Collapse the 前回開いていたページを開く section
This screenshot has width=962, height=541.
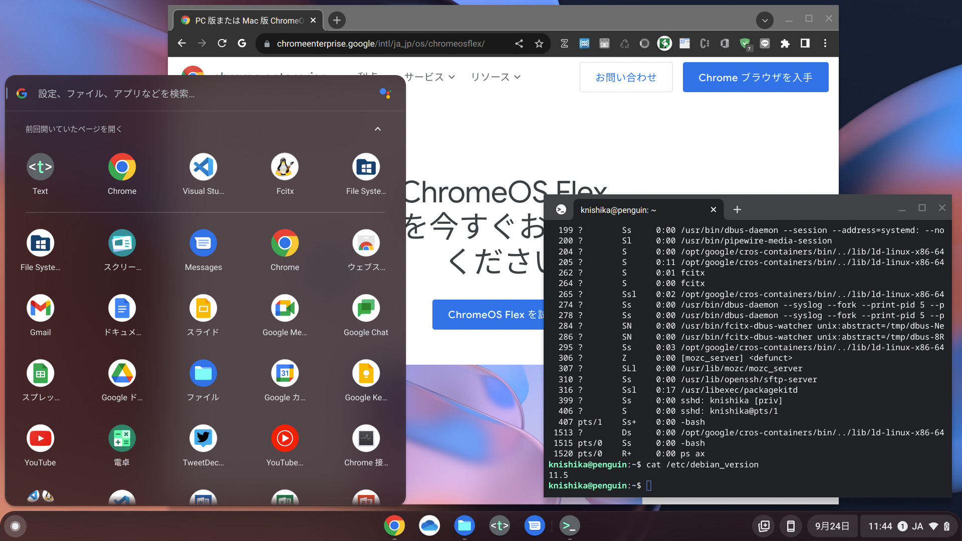377,129
